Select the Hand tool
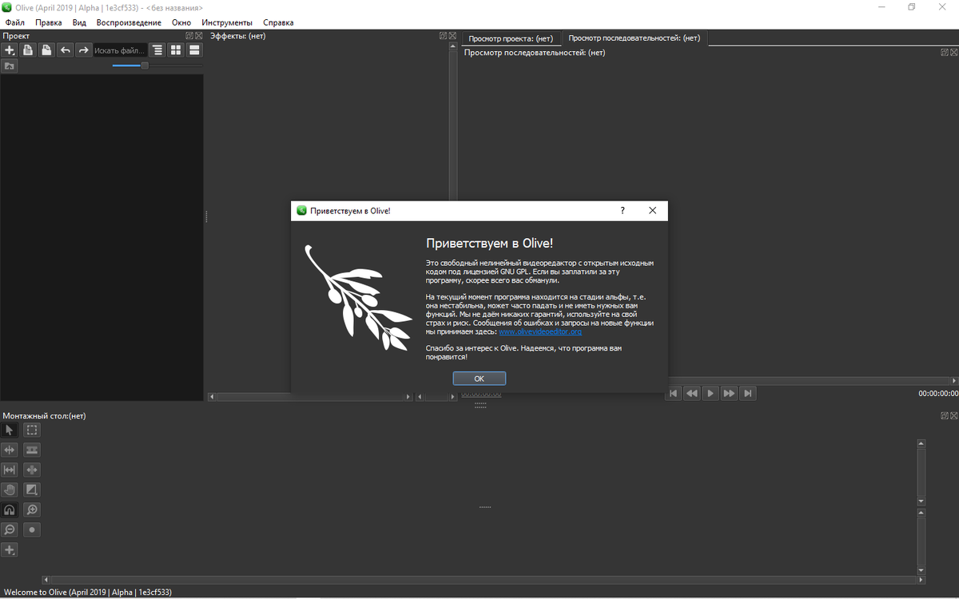Screen dimensions: 959x599 [x=10, y=490]
